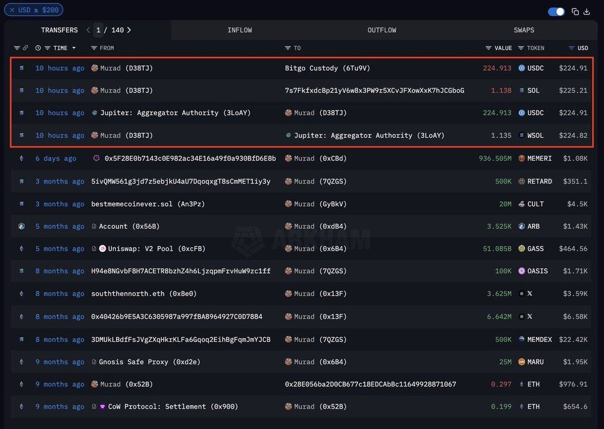Screen dimensions: 604x429
Task: Switch to the INFLOW tab
Action: click(239, 30)
